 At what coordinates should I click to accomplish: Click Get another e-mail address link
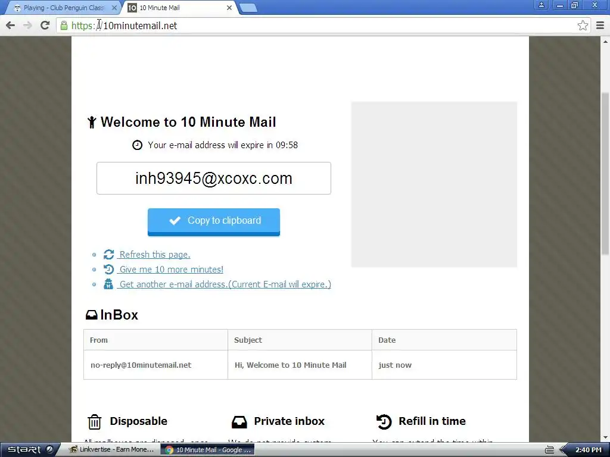[225, 284]
